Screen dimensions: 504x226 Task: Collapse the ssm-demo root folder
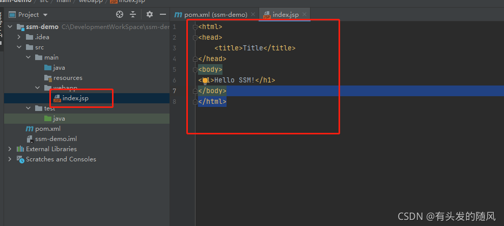point(10,26)
